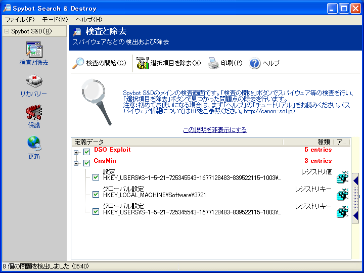The image size is (364, 273).
Task: Click registry icon on the 設定 row
Action: (342, 177)
